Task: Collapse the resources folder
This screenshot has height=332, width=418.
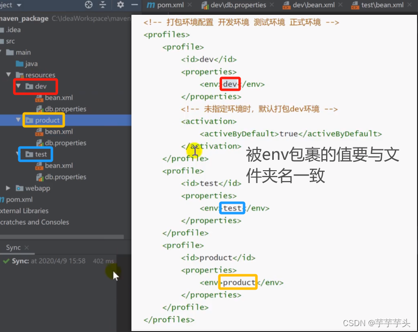Action: [x=8, y=73]
